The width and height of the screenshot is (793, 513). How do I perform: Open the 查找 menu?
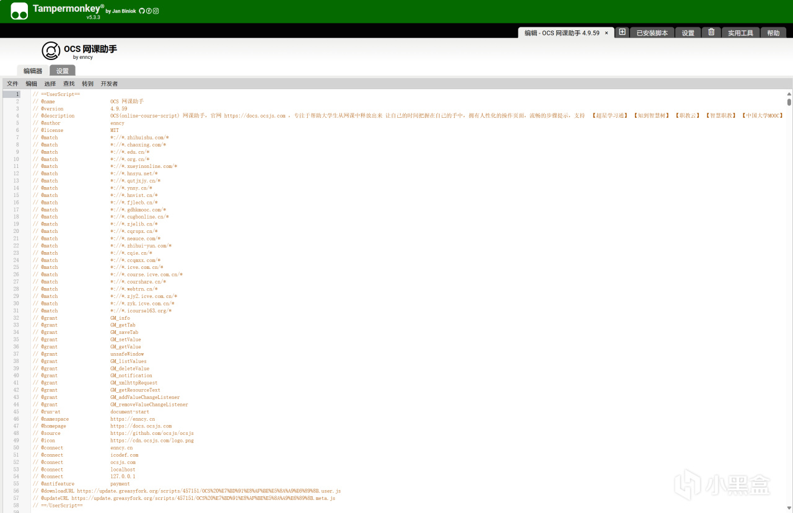click(x=69, y=84)
